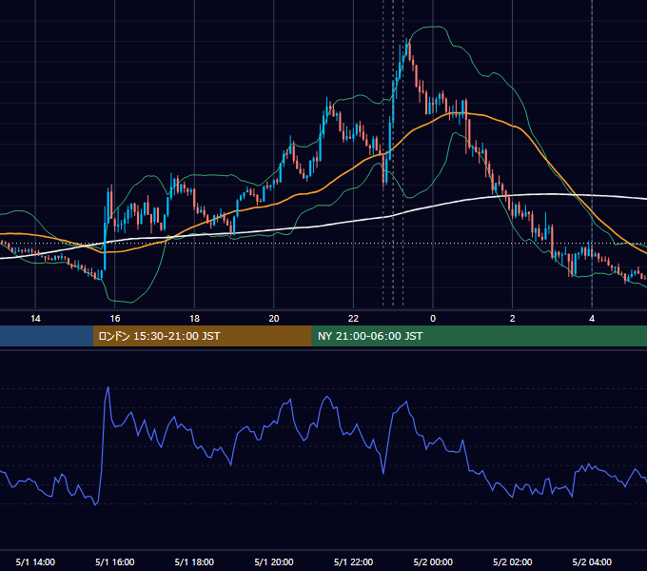The height and width of the screenshot is (571, 647).
Task: Click the blue dashed vertical line at 4
Action: (592, 153)
